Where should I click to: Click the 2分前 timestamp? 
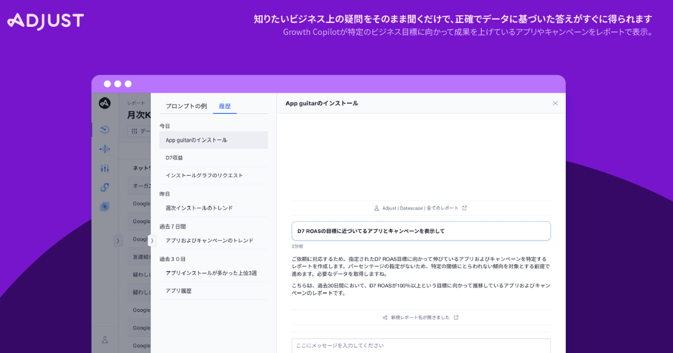pyautogui.click(x=297, y=246)
